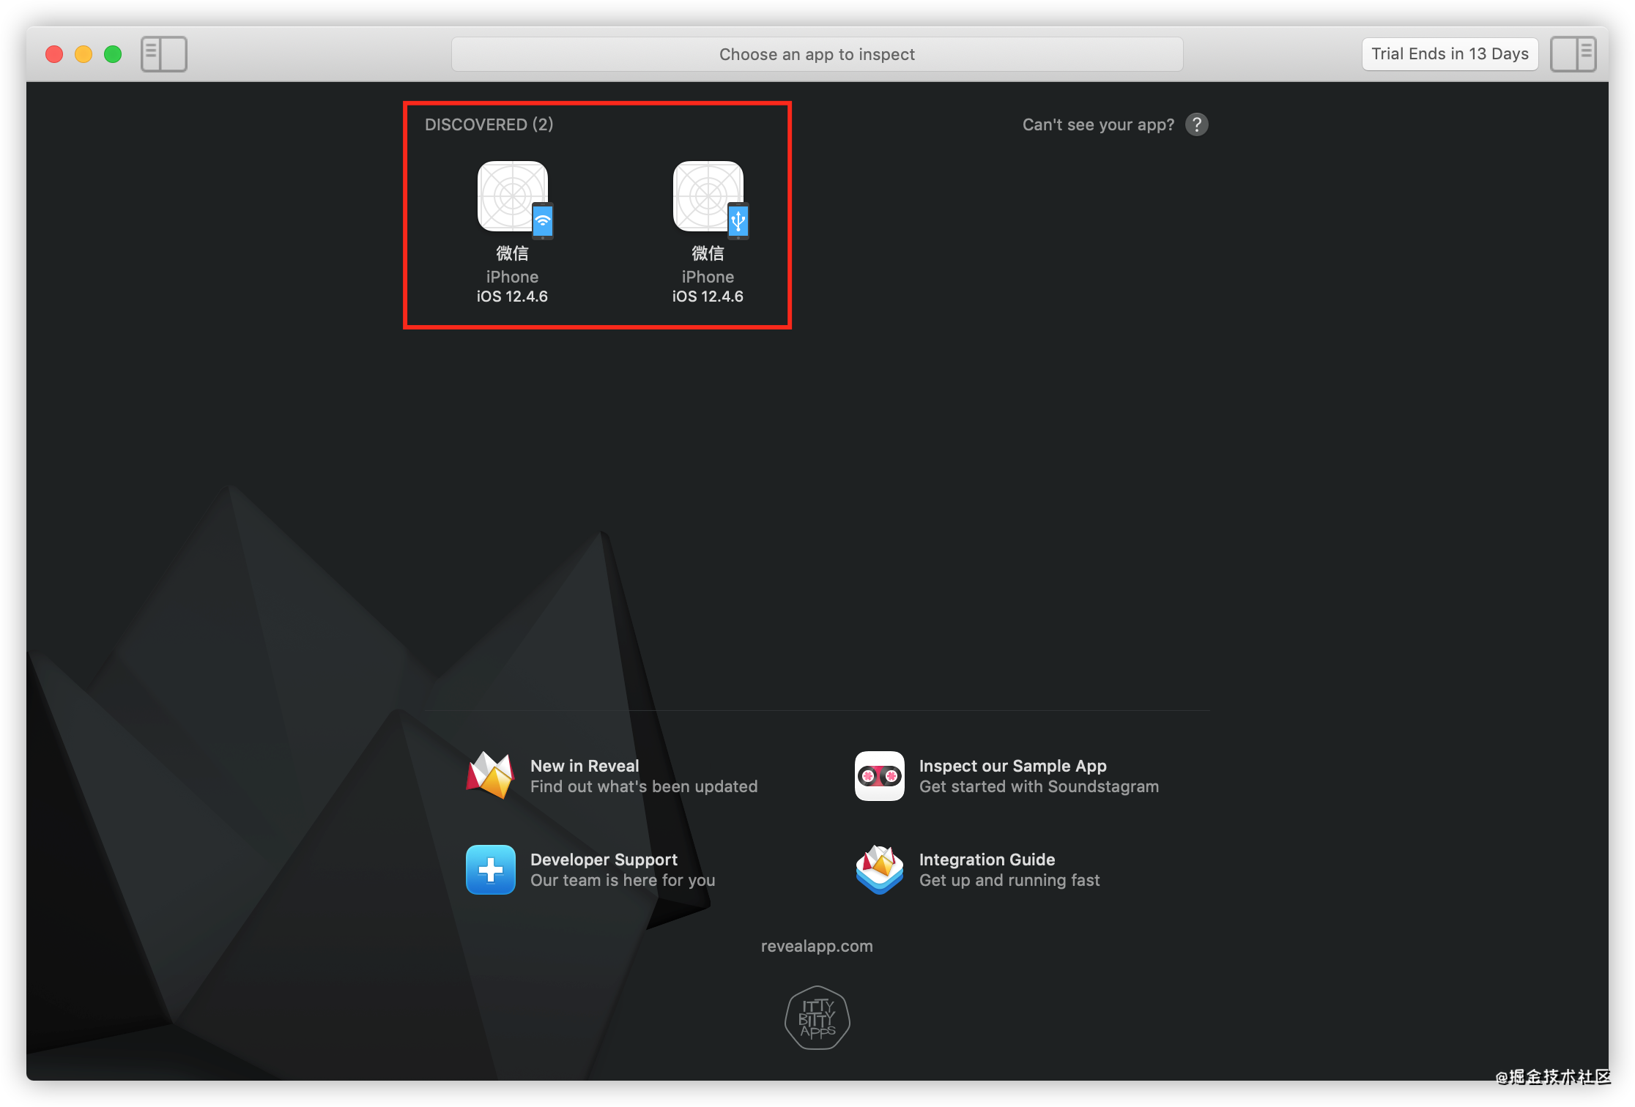1635x1107 pixels.
Task: Click Trial Ends in 13 Days button
Action: (1449, 54)
